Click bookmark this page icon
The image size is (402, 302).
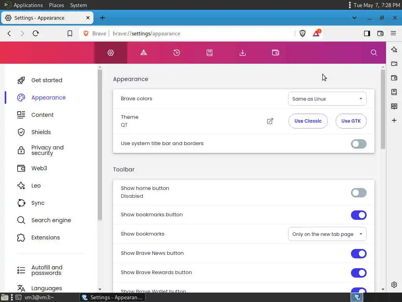[70, 33]
